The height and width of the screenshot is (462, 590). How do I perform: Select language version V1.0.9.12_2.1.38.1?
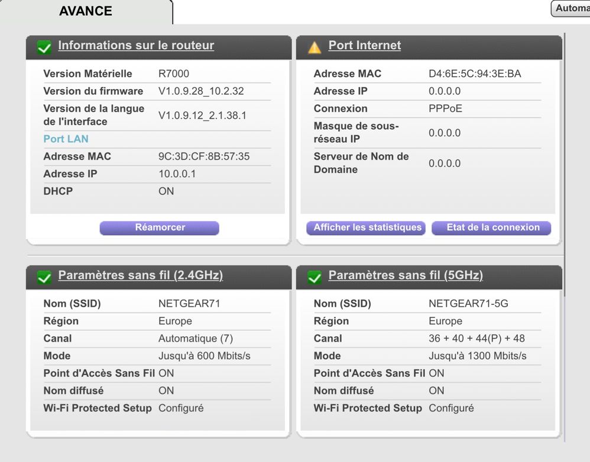tap(202, 115)
